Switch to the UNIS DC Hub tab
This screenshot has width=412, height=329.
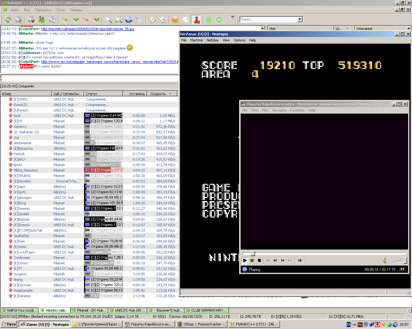click(x=127, y=310)
